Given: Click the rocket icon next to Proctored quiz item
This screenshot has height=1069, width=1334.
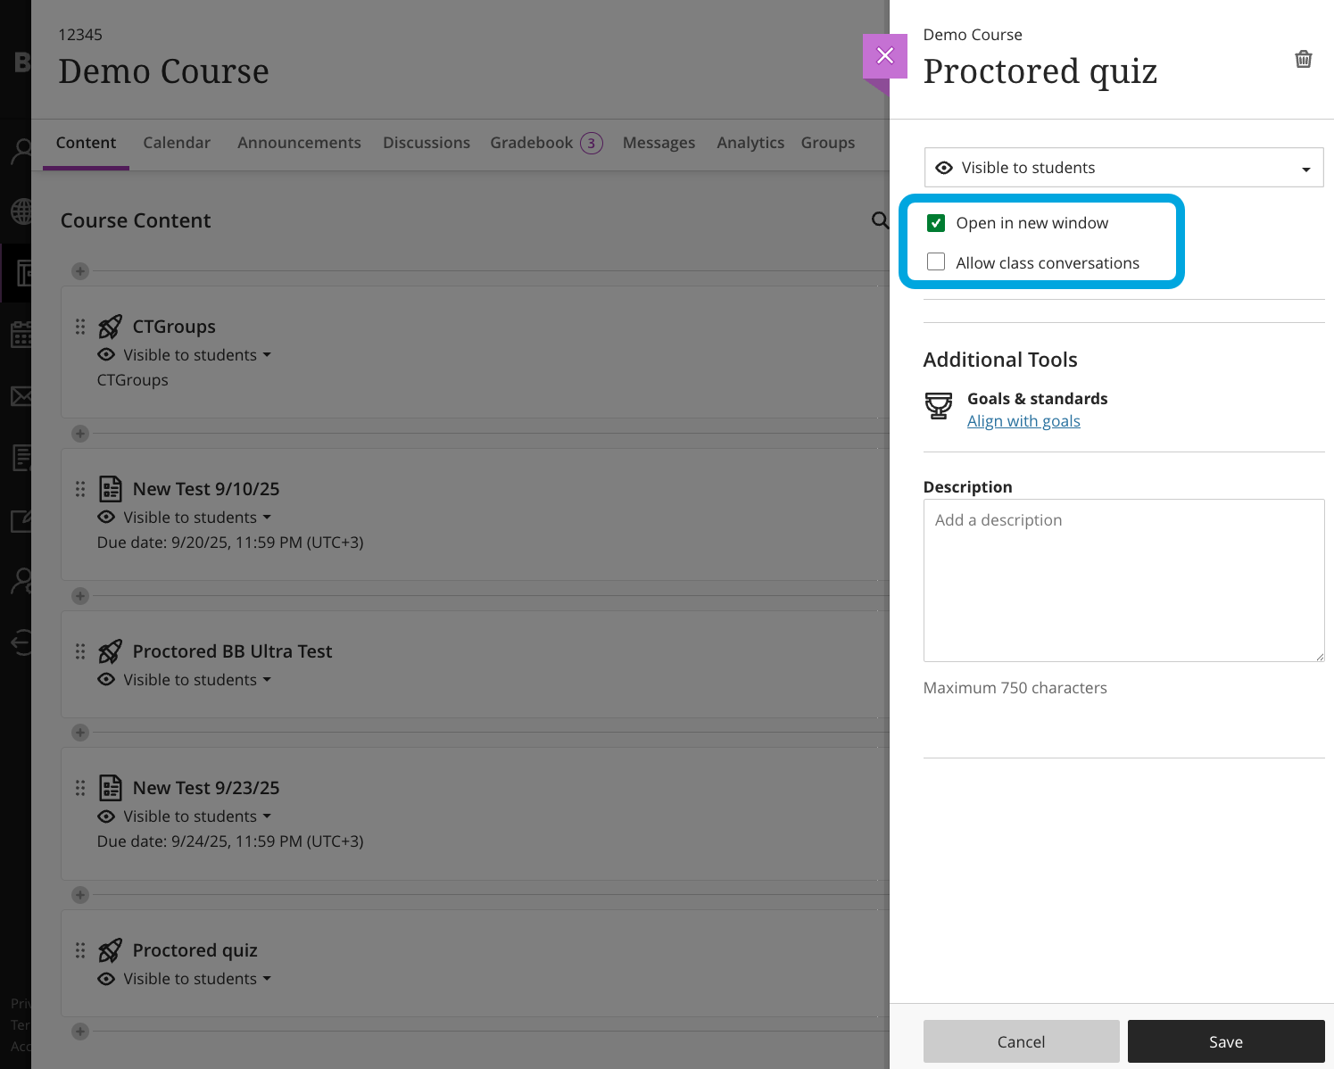Looking at the screenshot, I should click(x=111, y=950).
